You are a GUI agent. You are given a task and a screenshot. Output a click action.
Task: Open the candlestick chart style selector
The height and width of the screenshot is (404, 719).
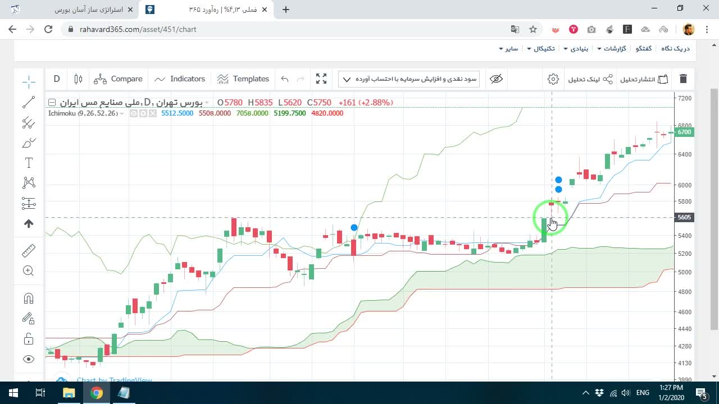point(78,79)
